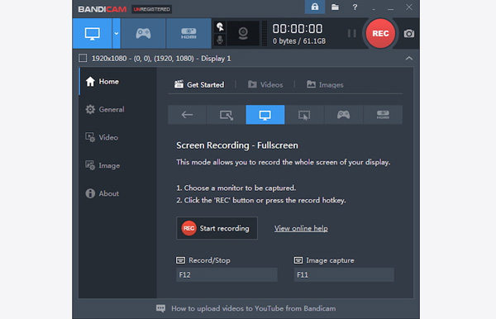Close the Bandicam window

(x=409, y=7)
